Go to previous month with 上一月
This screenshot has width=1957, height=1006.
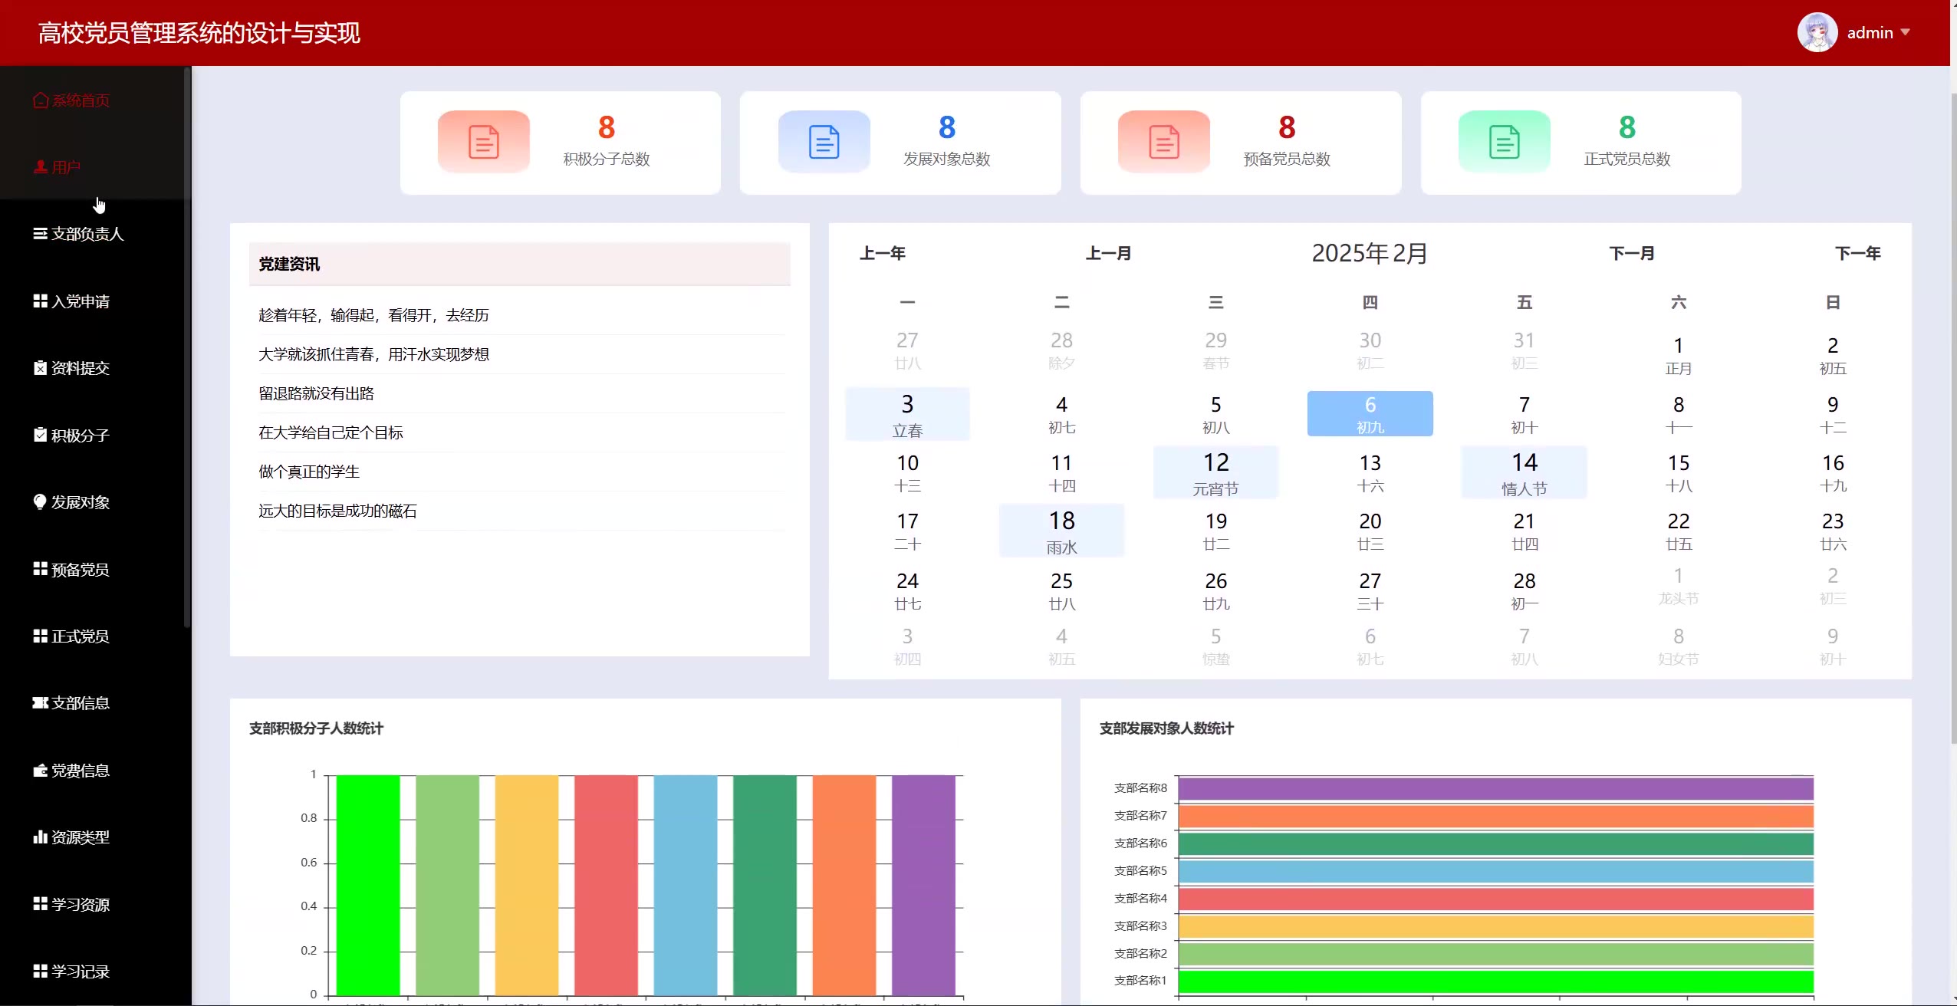tap(1108, 253)
